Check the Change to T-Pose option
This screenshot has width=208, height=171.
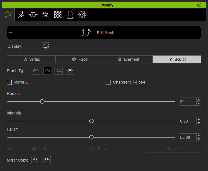(108, 82)
